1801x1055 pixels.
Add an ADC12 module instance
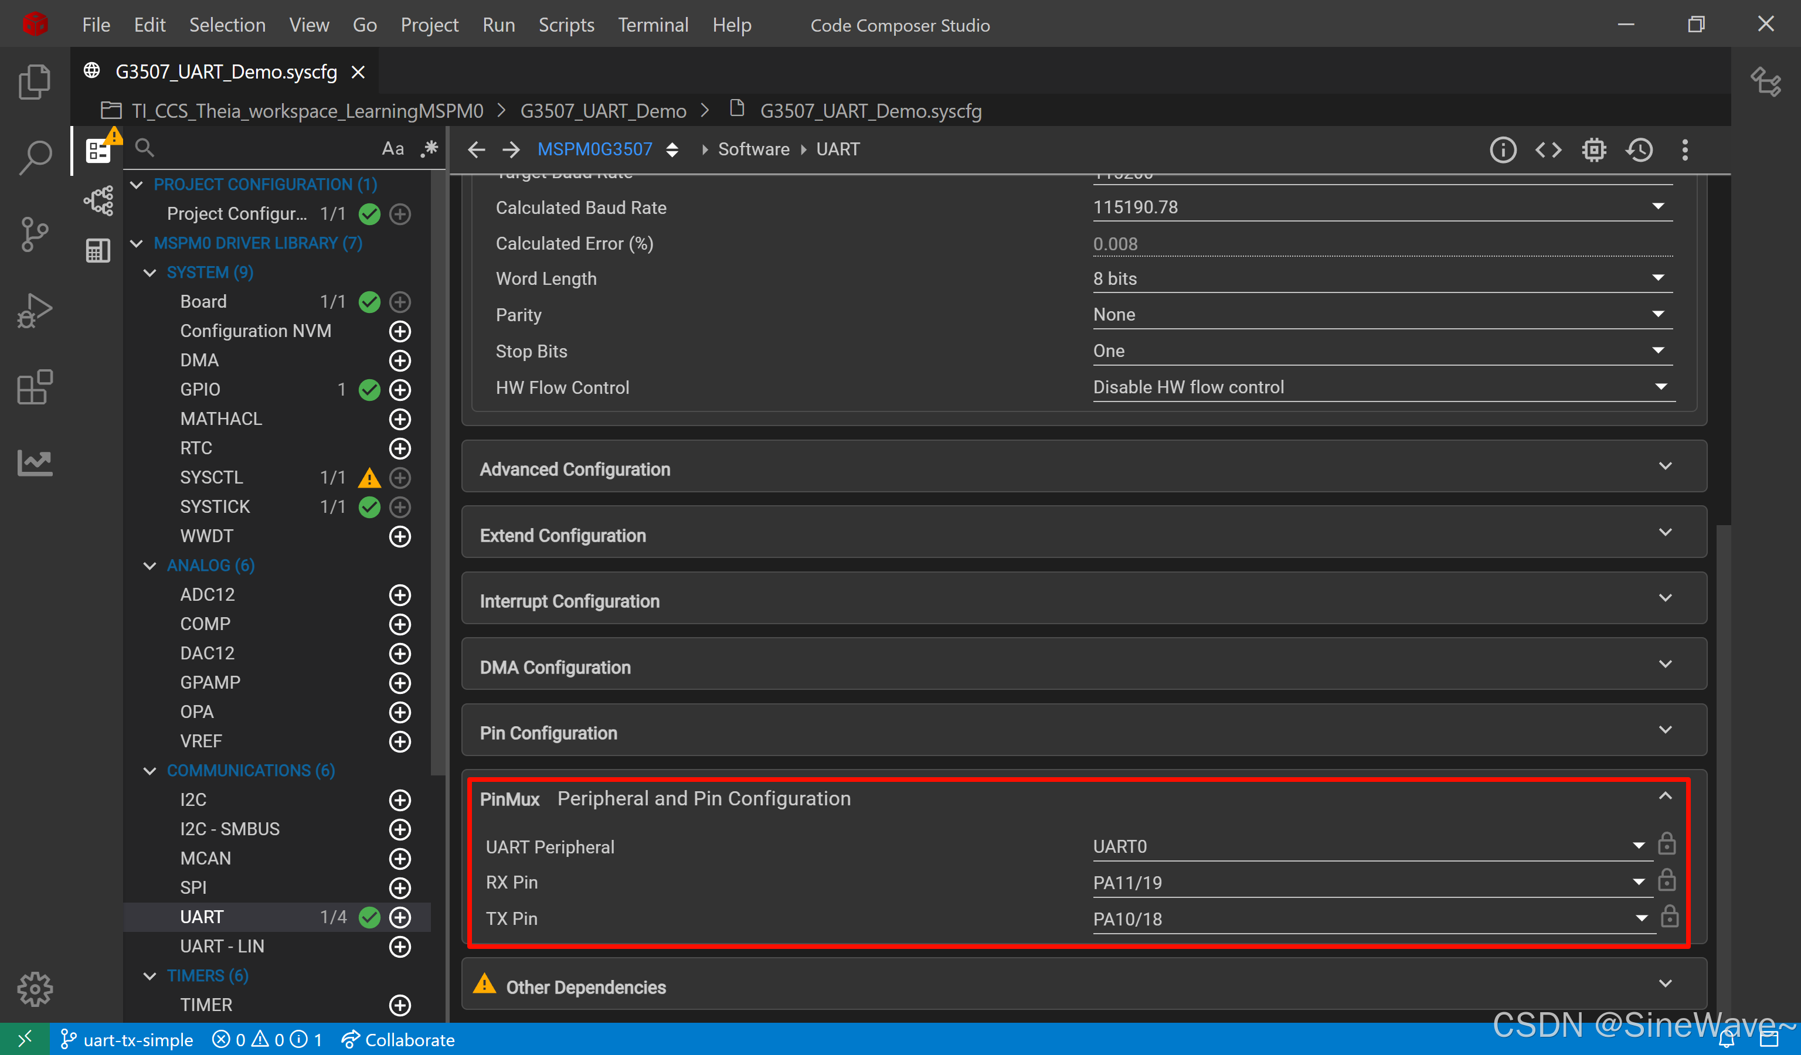(399, 594)
